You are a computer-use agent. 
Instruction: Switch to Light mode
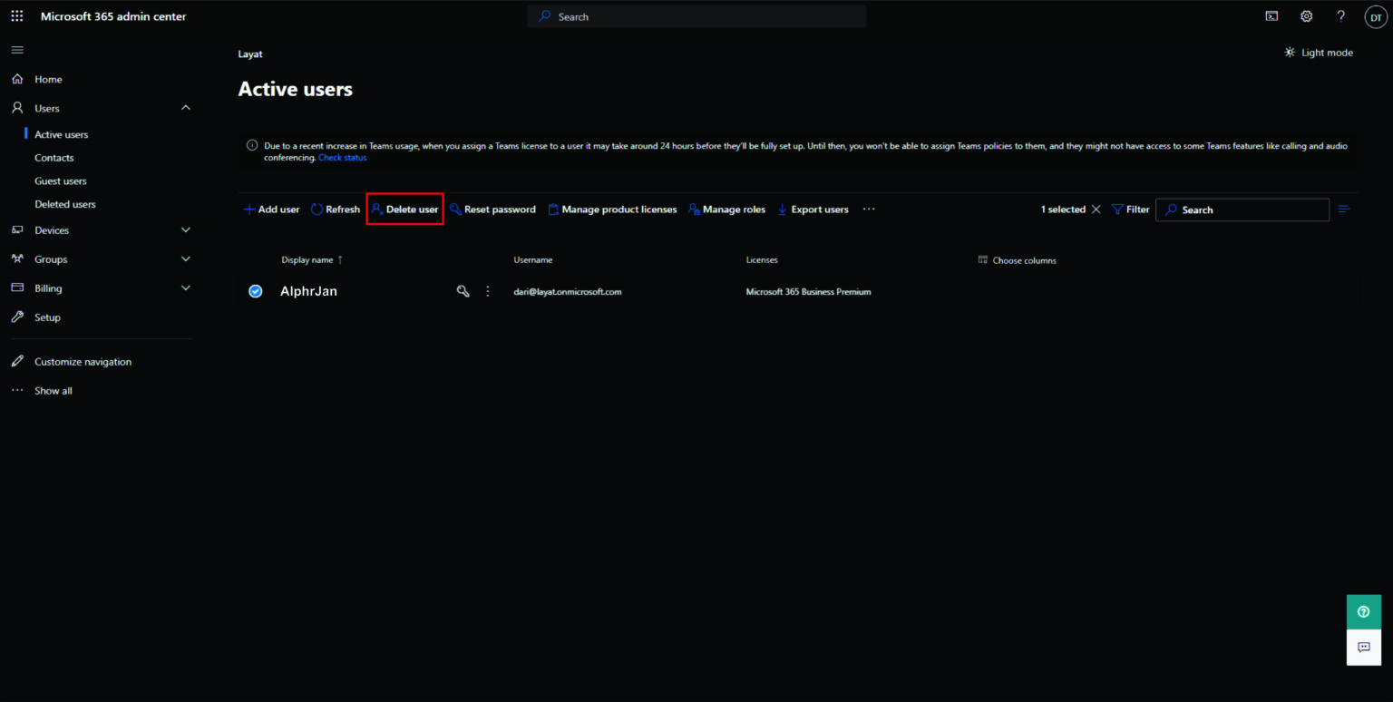(x=1319, y=53)
